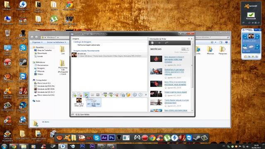265x149 pixels.
Task: Click the Battlefield 4 news video thumbnail
Action: [x=156, y=71]
